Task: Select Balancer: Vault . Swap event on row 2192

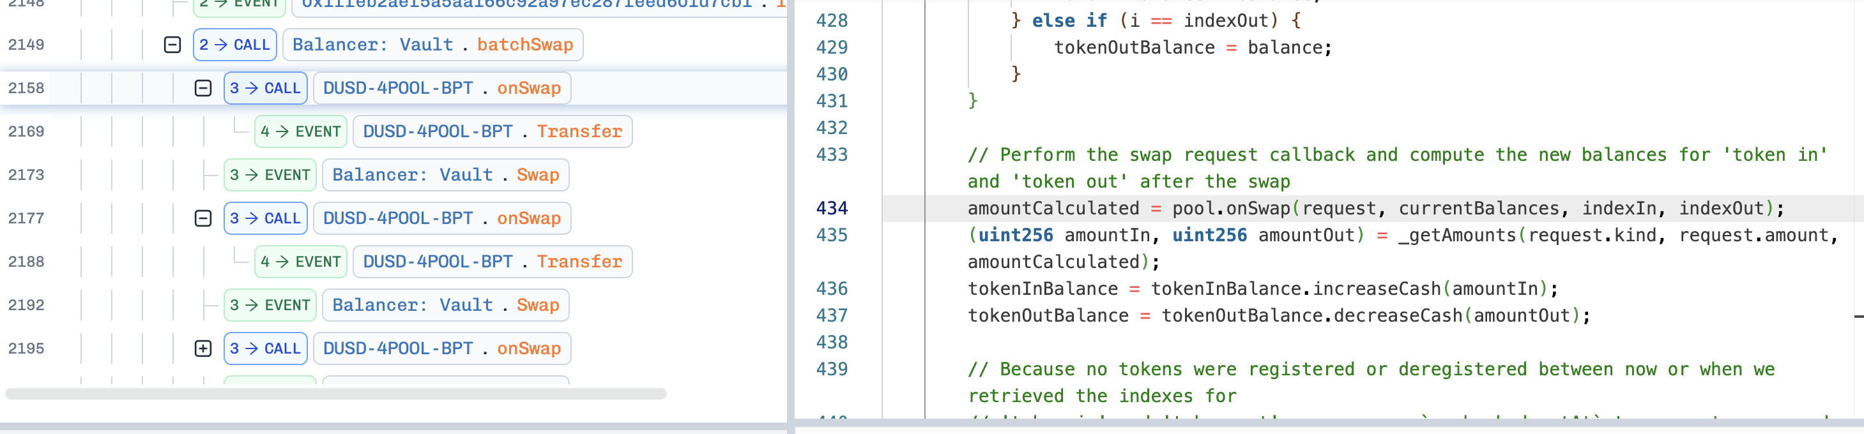Action: click(x=445, y=305)
